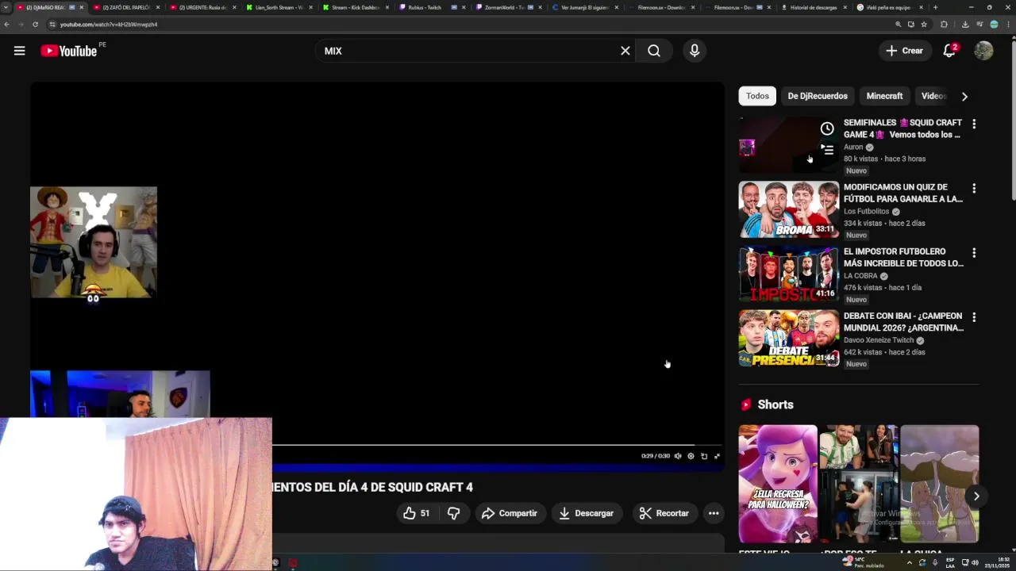Open the Auron channel link

pos(853,147)
